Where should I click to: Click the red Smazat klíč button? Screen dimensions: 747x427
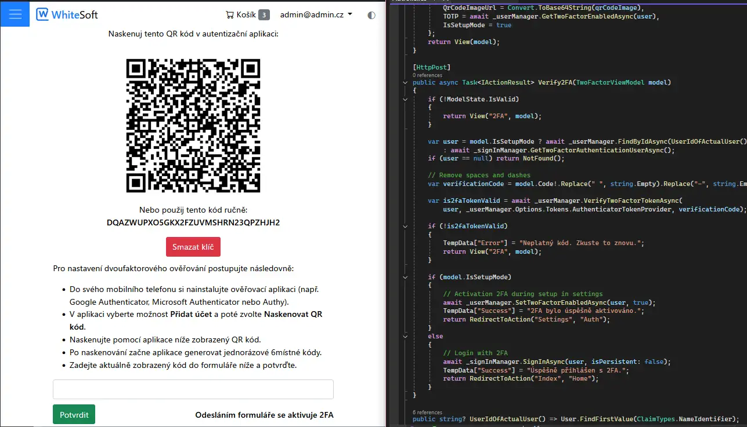point(193,247)
